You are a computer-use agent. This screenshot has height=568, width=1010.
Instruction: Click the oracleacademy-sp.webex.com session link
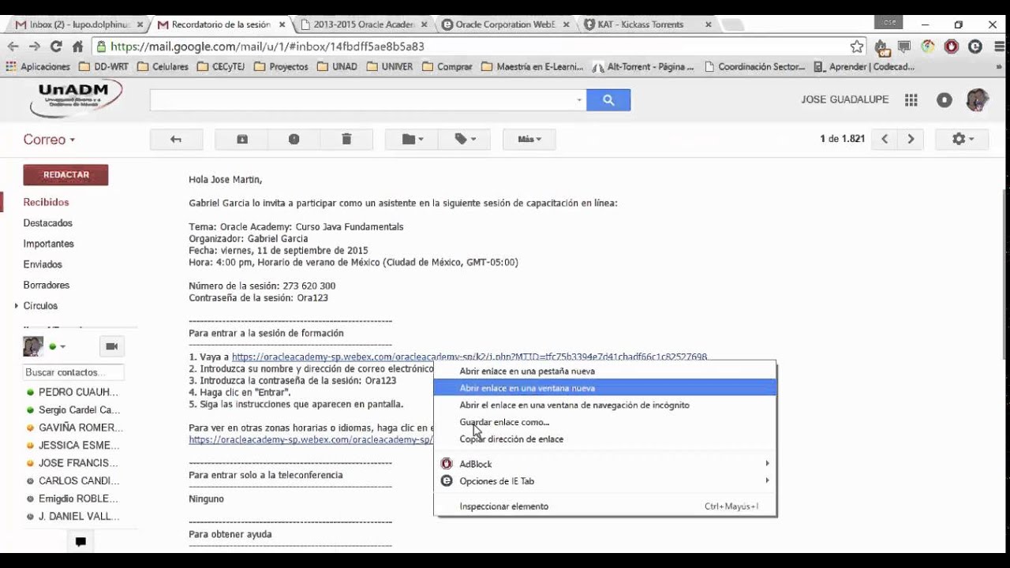[x=469, y=357]
